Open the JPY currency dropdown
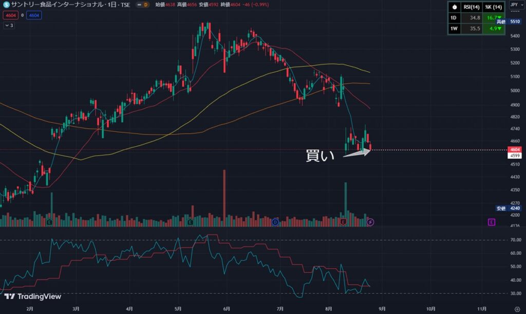Screen dimensions: 526x314 tap(517, 5)
